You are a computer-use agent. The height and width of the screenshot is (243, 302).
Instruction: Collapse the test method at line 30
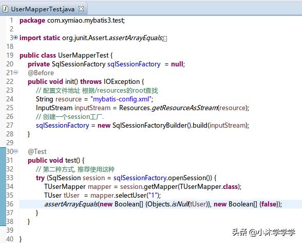tap(16, 151)
